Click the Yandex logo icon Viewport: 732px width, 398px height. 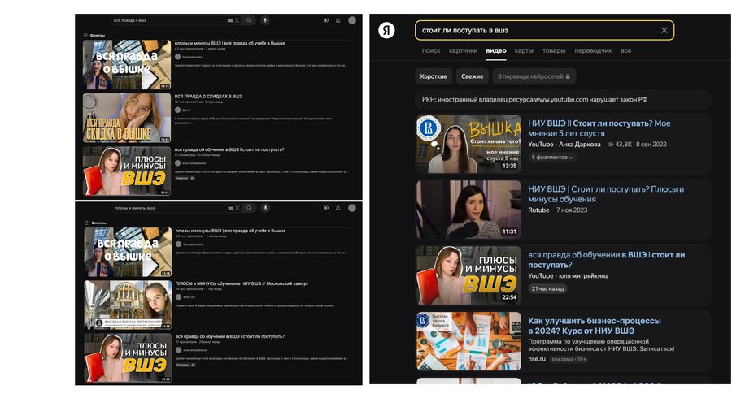click(386, 30)
